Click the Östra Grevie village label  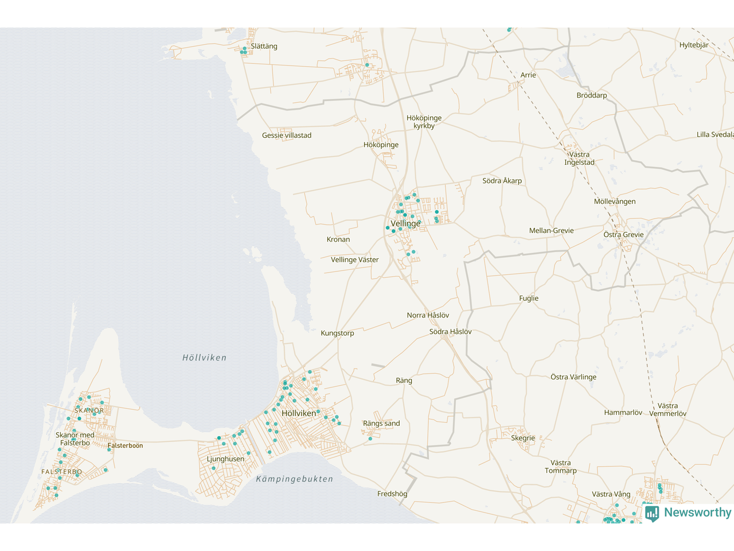[623, 235]
